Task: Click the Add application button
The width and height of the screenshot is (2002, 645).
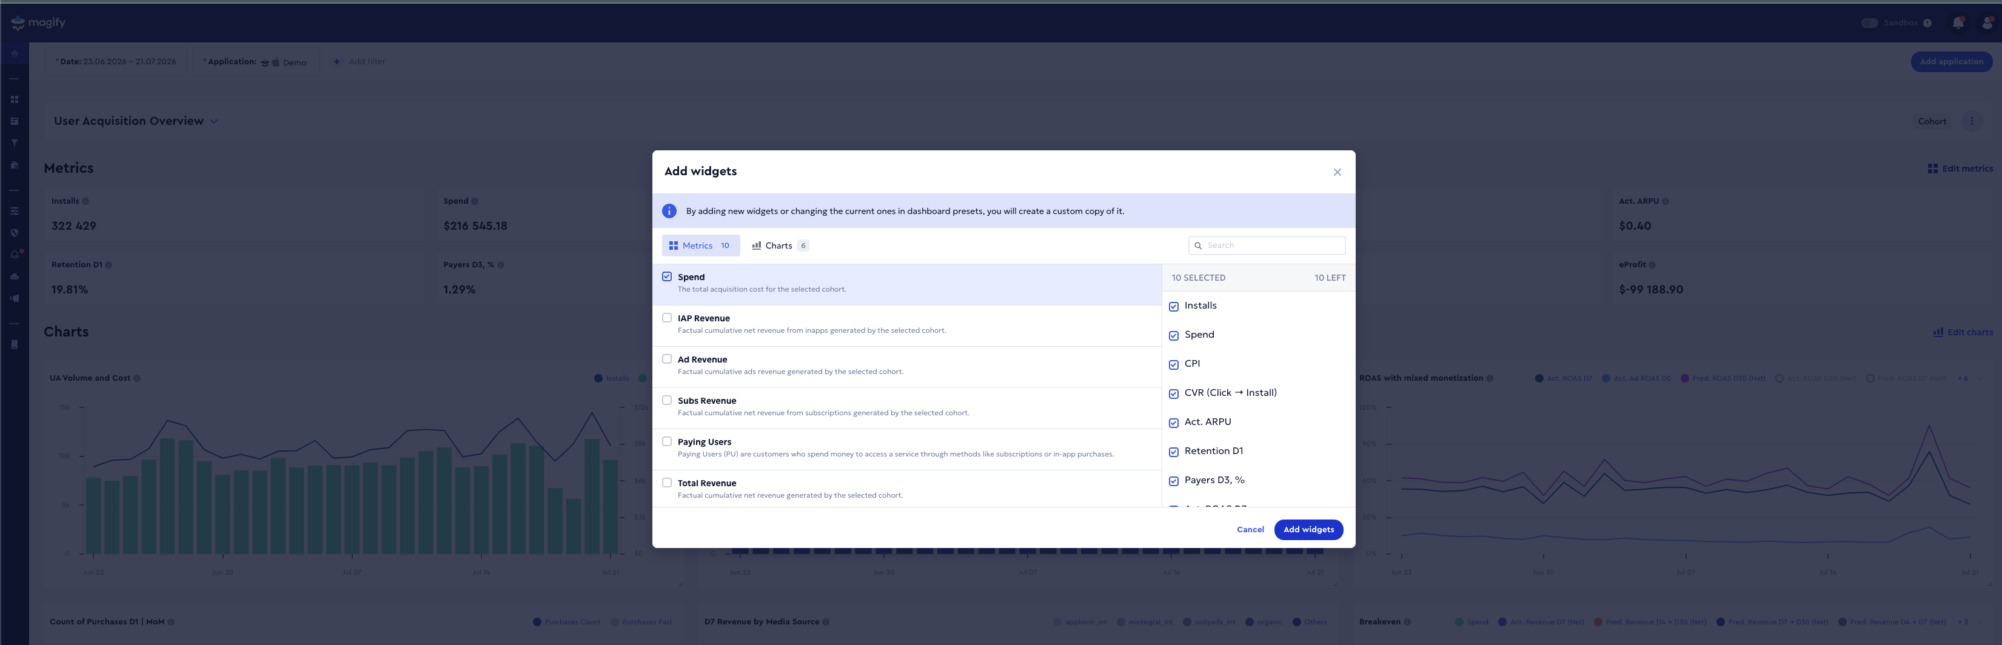Action: coord(1950,61)
